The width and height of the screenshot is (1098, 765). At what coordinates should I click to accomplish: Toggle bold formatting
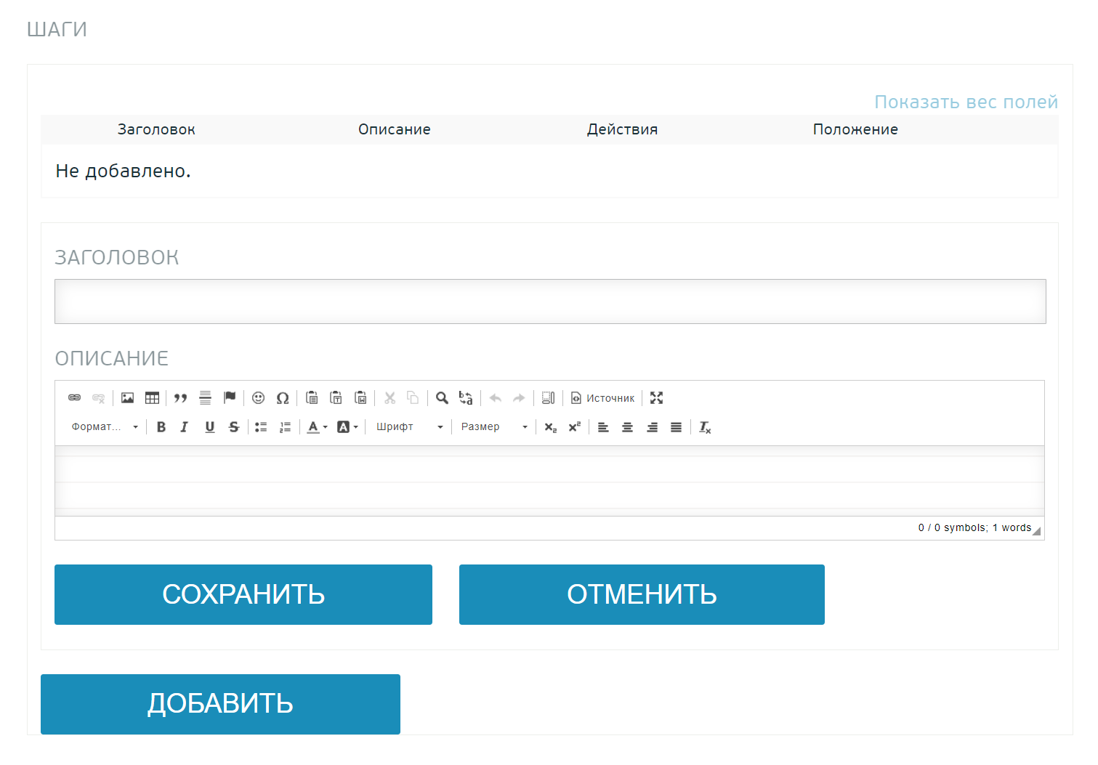[161, 427]
